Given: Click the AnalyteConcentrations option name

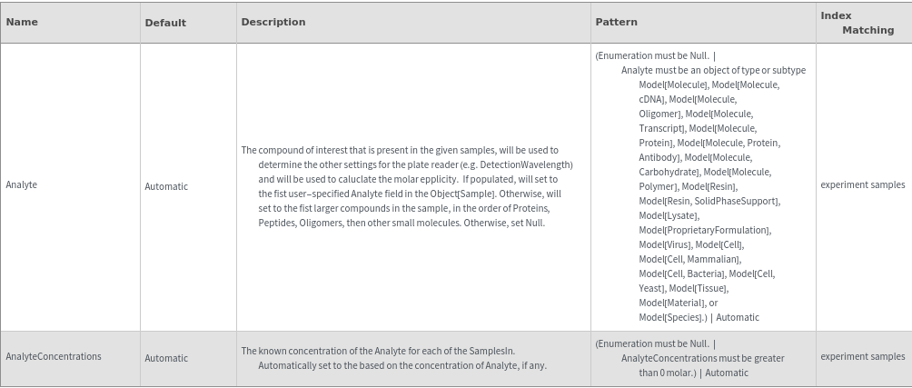Looking at the screenshot, I should pyautogui.click(x=54, y=357).
